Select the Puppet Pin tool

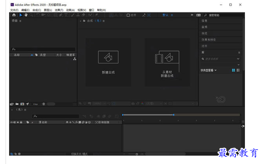point(97,15)
